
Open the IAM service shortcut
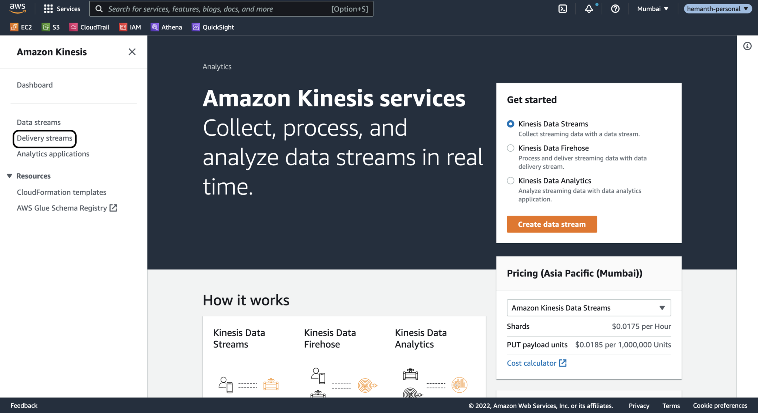click(130, 27)
